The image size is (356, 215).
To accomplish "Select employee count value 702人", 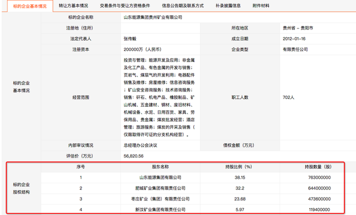I will 288,97.
